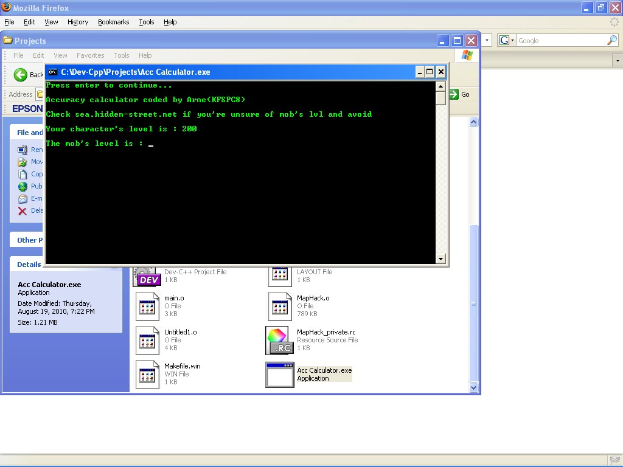Click Projects window vertical scrollbar thumb

click(473, 303)
